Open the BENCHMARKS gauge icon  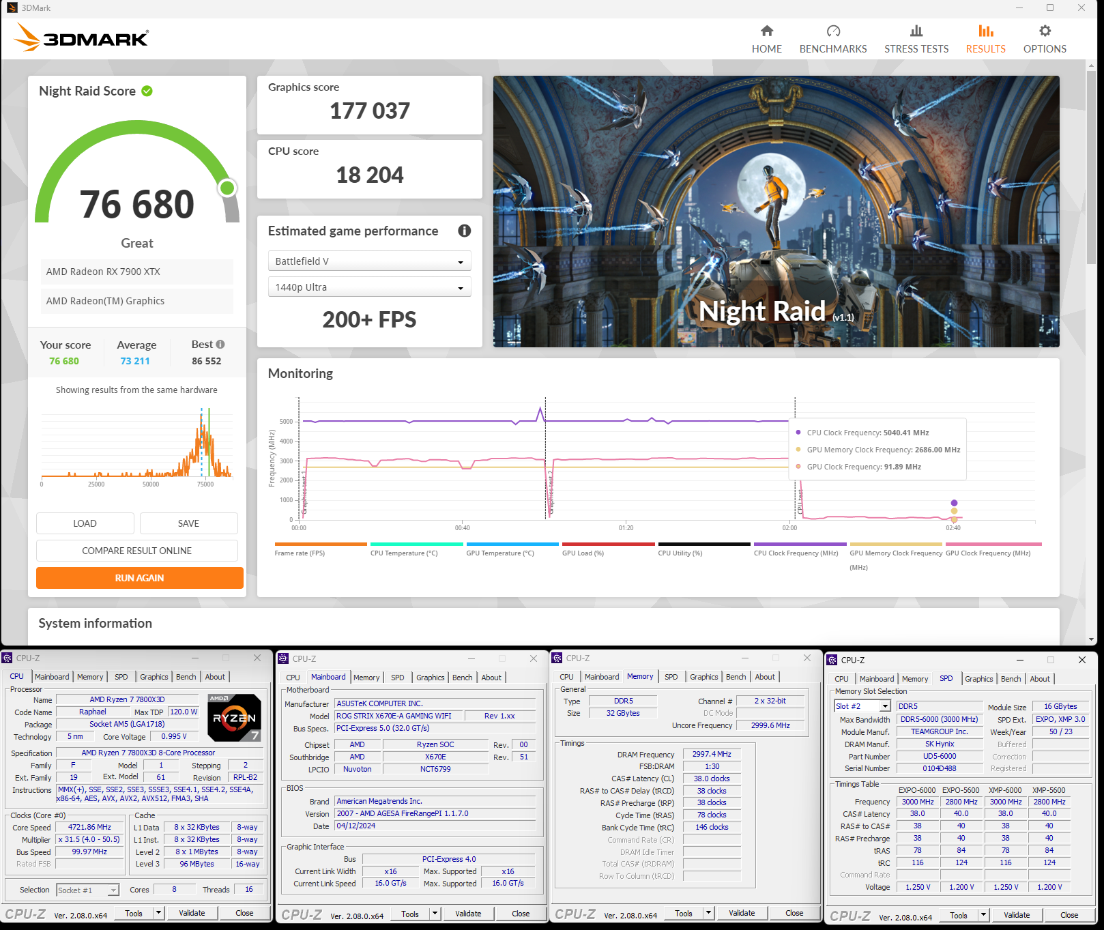point(833,31)
